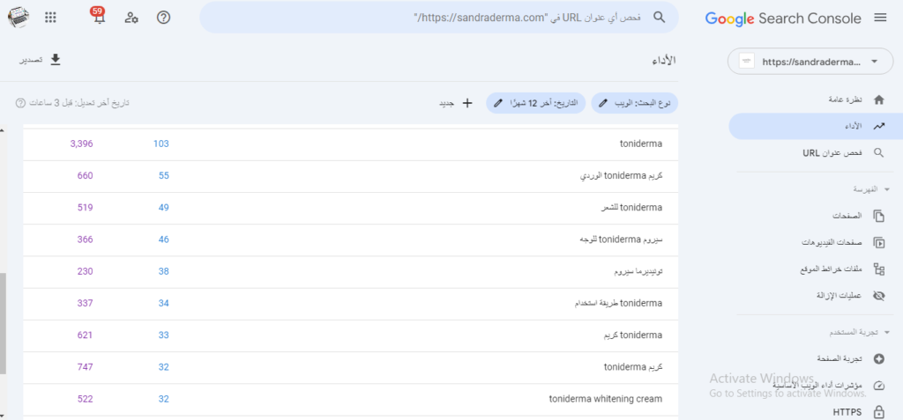Click the Google Search Console logo
The width and height of the screenshot is (903, 420).
[x=783, y=18]
